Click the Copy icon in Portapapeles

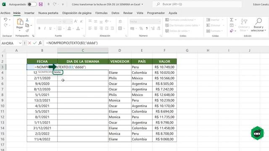(x=27, y=25)
